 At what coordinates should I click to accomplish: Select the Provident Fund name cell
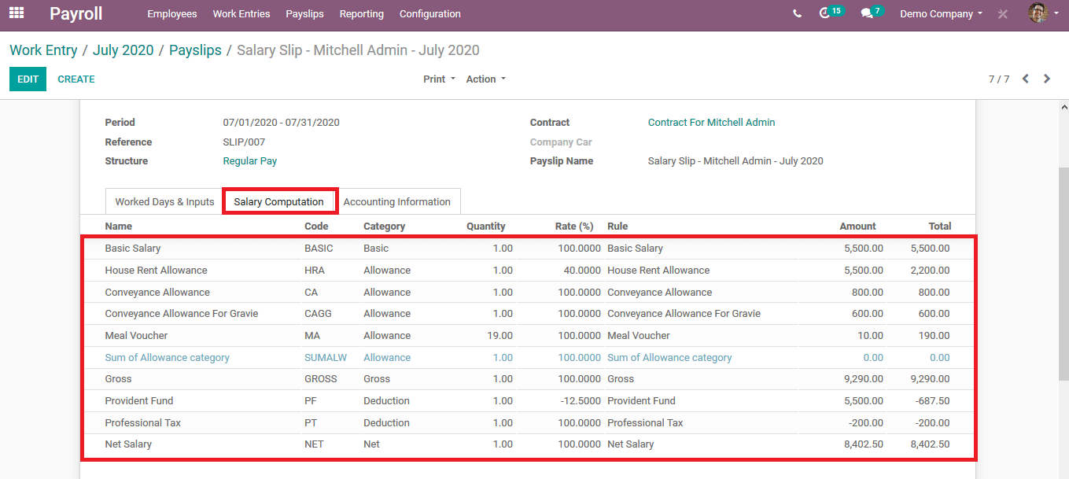pyautogui.click(x=139, y=401)
